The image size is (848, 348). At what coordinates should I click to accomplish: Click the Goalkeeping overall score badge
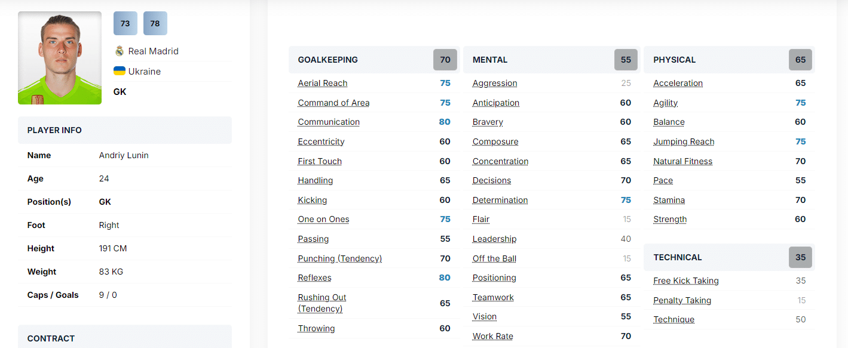tap(445, 60)
